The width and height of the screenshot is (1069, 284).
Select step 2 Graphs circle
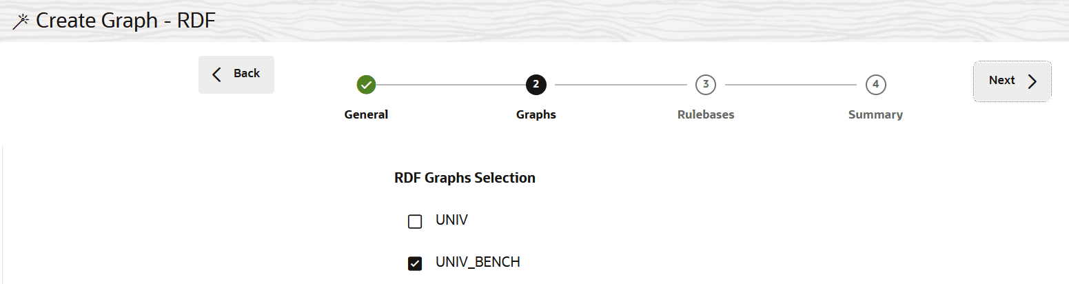click(x=536, y=85)
